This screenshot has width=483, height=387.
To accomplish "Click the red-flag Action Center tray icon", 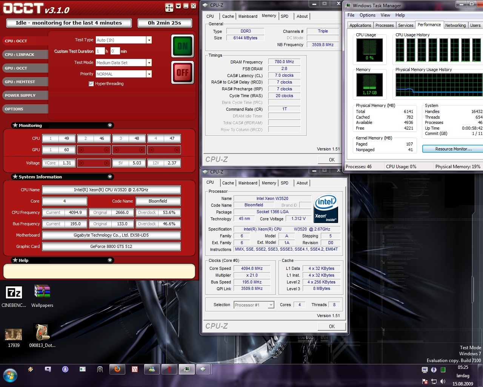I will point(425,381).
